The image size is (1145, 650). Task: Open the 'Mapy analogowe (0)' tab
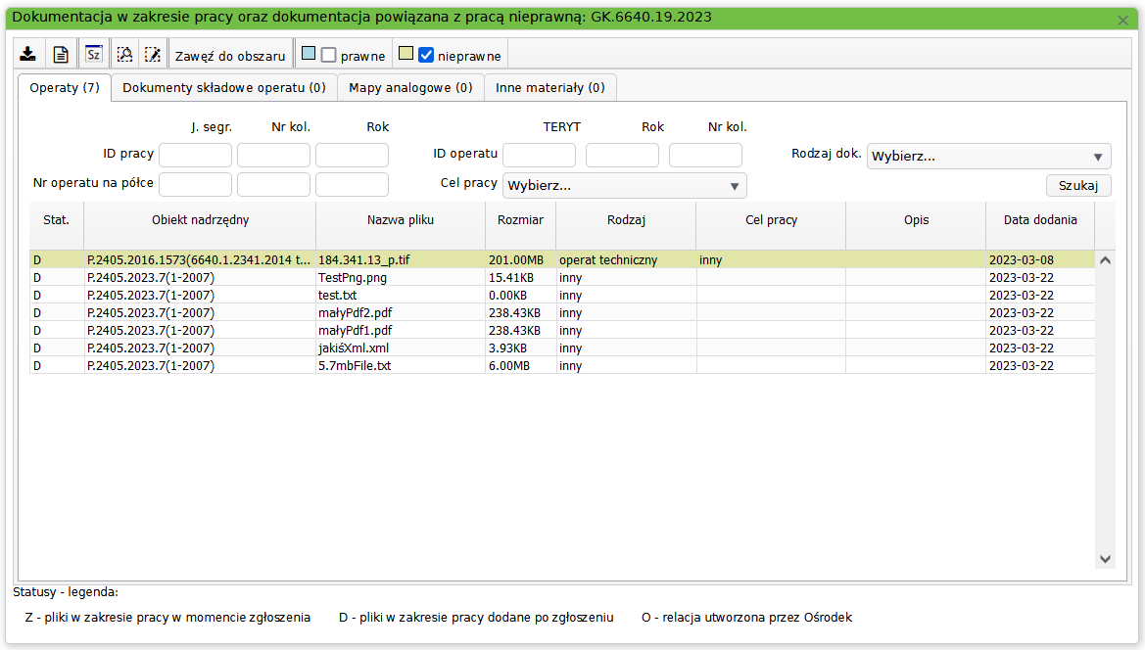pyautogui.click(x=410, y=87)
